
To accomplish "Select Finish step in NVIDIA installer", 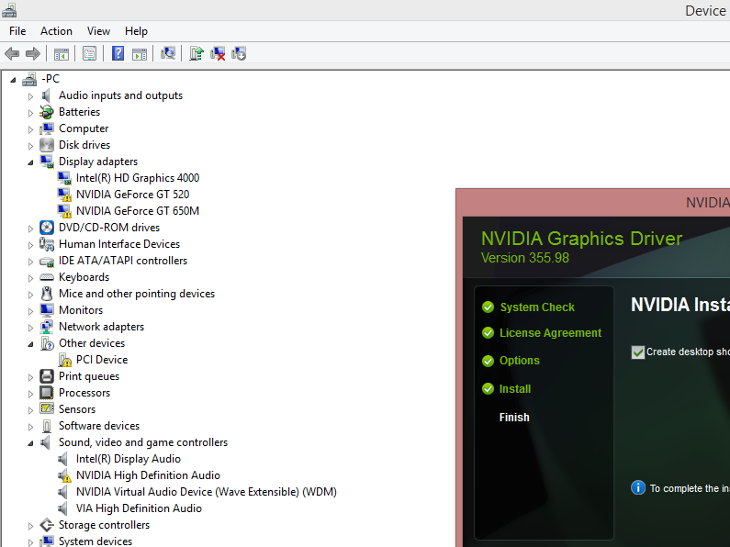I will point(514,418).
